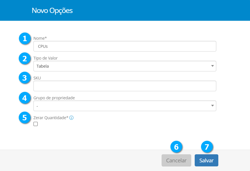Click the numbered badge 6 marker
The height and width of the screenshot is (171, 250).
[176, 147]
